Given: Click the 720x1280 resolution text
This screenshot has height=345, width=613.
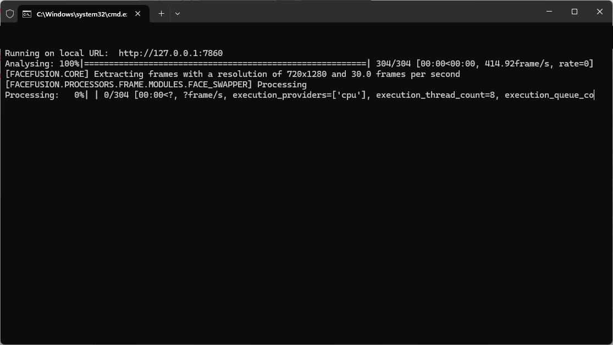Looking at the screenshot, I should coord(307,74).
